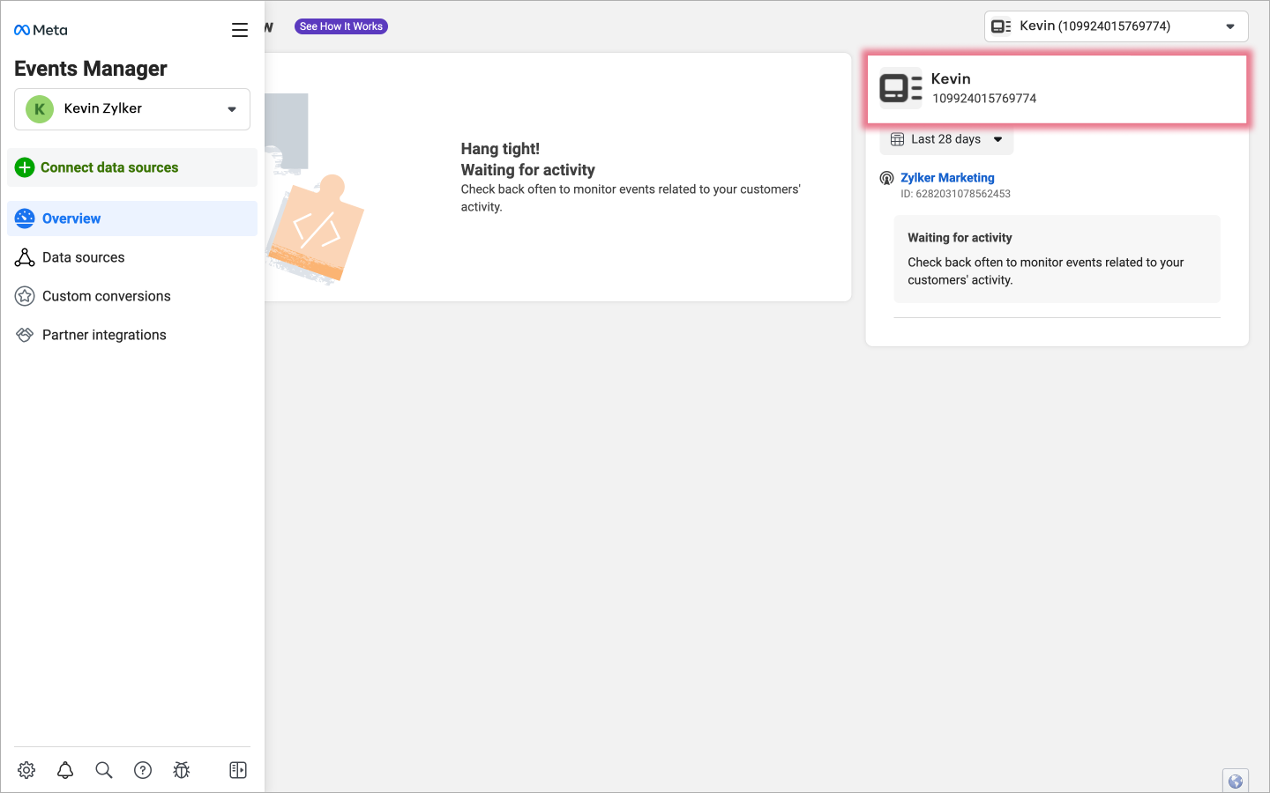Click the bug report icon
The height and width of the screenshot is (793, 1270).
coord(182,770)
